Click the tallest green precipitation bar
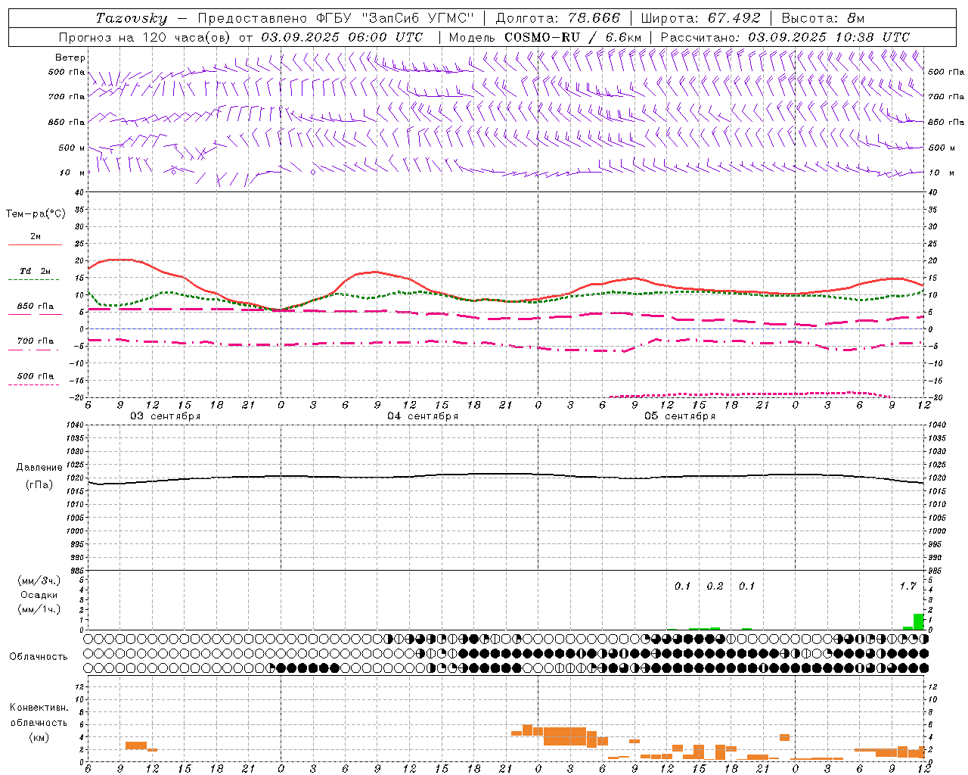The image size is (968, 775). (x=919, y=621)
